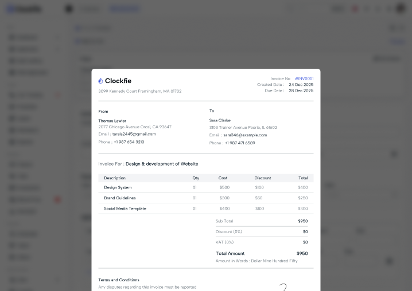Click the signature image at invoice bottom
This screenshot has height=291, width=412.
click(283, 287)
